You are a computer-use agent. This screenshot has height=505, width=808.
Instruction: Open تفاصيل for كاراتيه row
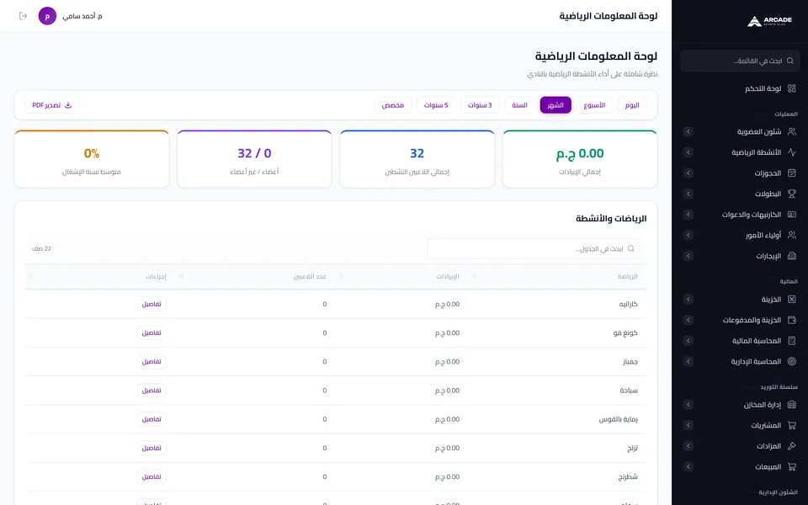(x=151, y=304)
